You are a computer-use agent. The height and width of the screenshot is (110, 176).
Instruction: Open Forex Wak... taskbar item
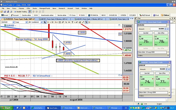(68, 108)
